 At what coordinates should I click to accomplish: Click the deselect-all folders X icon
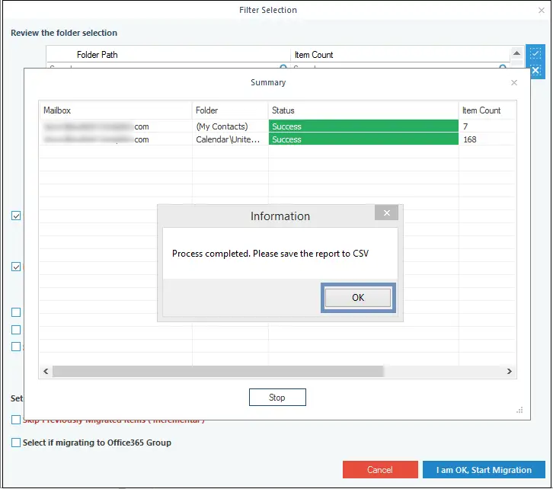[535, 71]
